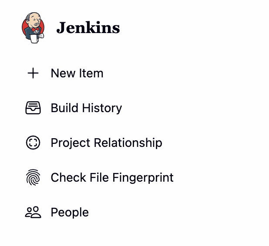Click the Build History inbox tray icon

[x=33, y=108]
